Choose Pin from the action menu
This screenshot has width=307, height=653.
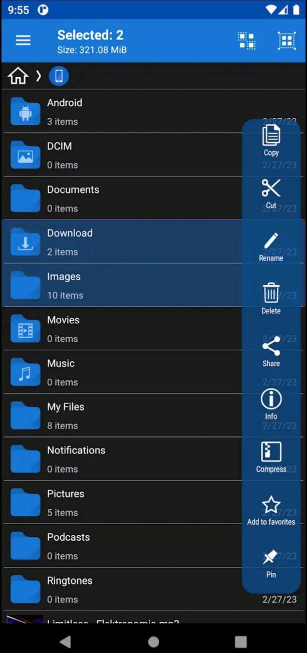click(x=271, y=563)
